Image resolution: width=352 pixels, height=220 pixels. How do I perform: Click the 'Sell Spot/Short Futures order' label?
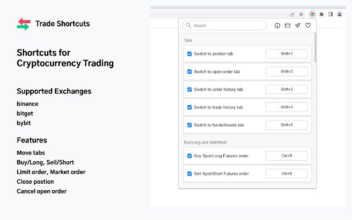pos(221,174)
